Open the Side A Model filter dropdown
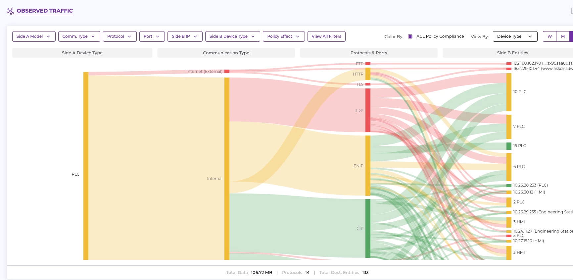The height and width of the screenshot is (280, 573). 33,36
